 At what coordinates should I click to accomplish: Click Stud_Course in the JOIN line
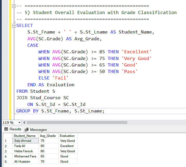pyautogui.click(x=45, y=98)
